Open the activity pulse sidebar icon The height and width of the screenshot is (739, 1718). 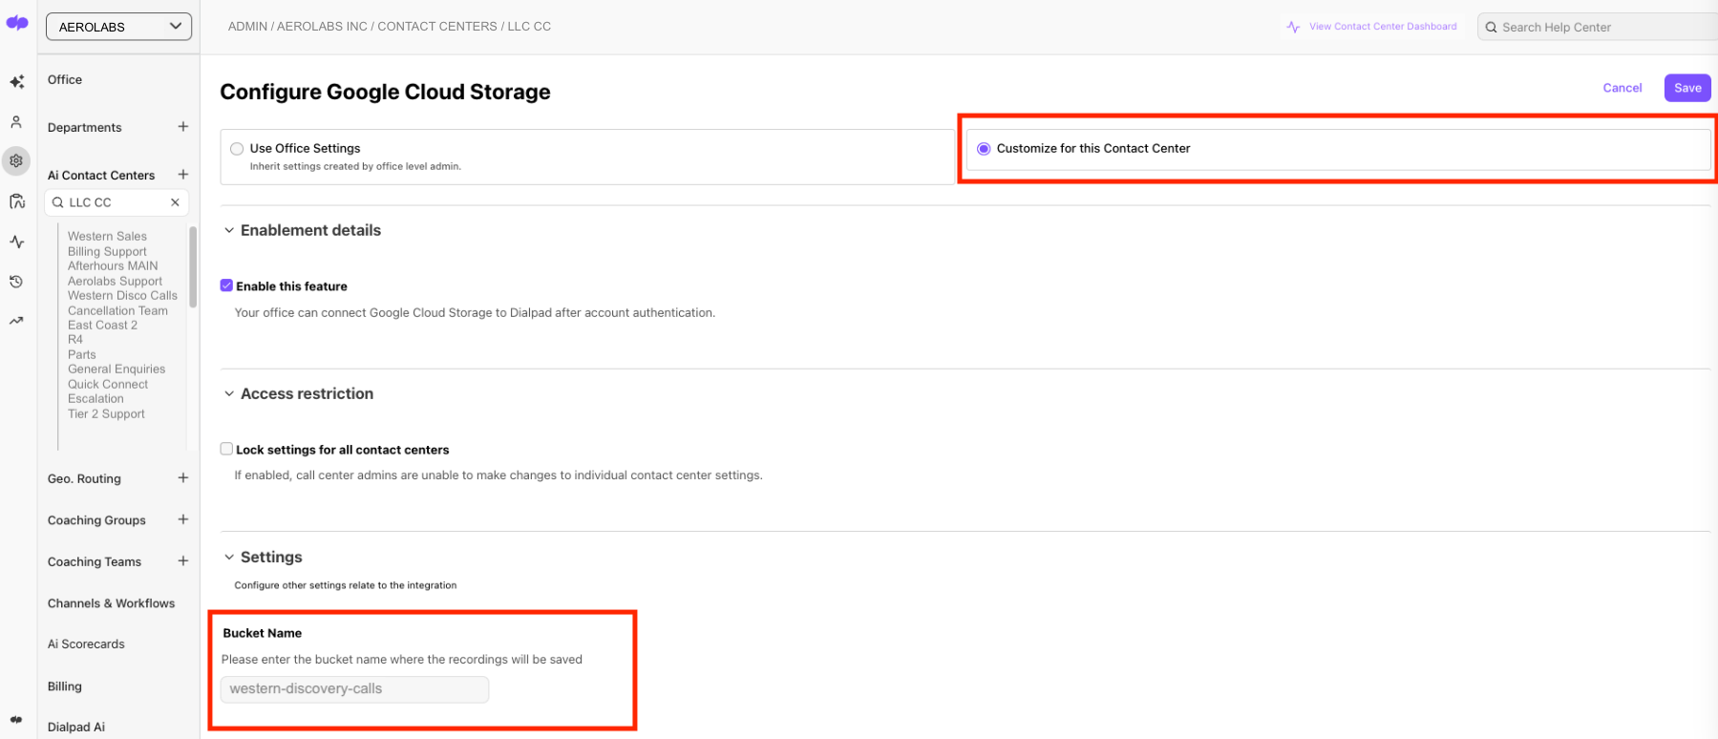pos(16,242)
